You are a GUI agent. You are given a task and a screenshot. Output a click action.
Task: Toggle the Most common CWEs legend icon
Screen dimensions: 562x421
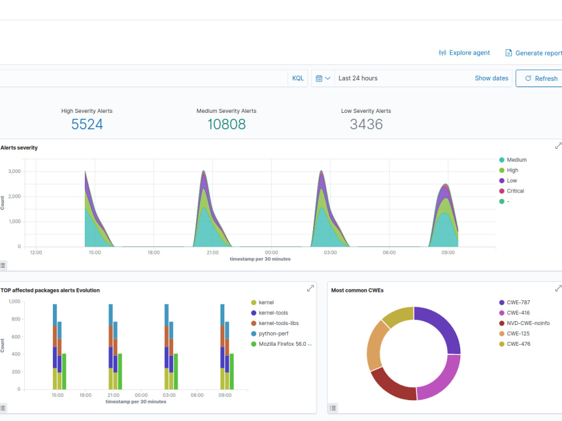(333, 408)
